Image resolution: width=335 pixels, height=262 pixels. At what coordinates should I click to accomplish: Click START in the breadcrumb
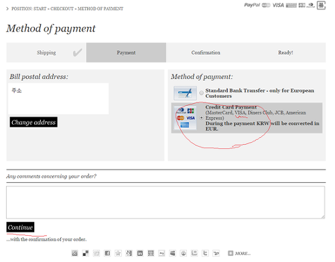[x=40, y=9]
